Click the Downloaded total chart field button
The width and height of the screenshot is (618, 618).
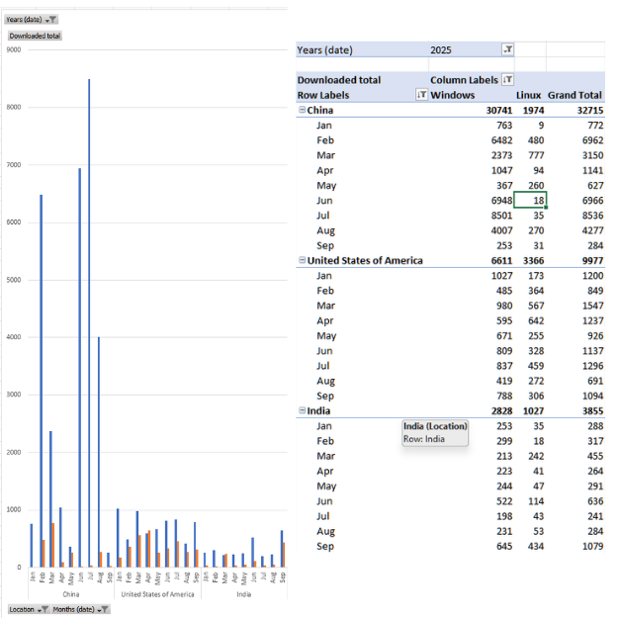pos(35,36)
